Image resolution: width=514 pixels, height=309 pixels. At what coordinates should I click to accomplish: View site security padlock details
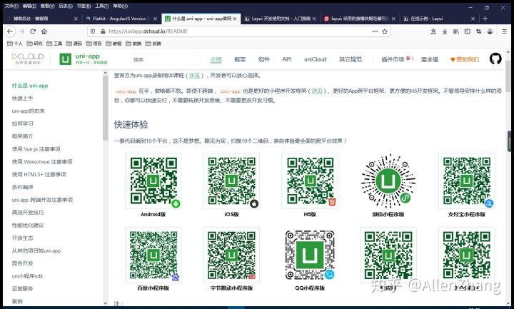point(103,31)
